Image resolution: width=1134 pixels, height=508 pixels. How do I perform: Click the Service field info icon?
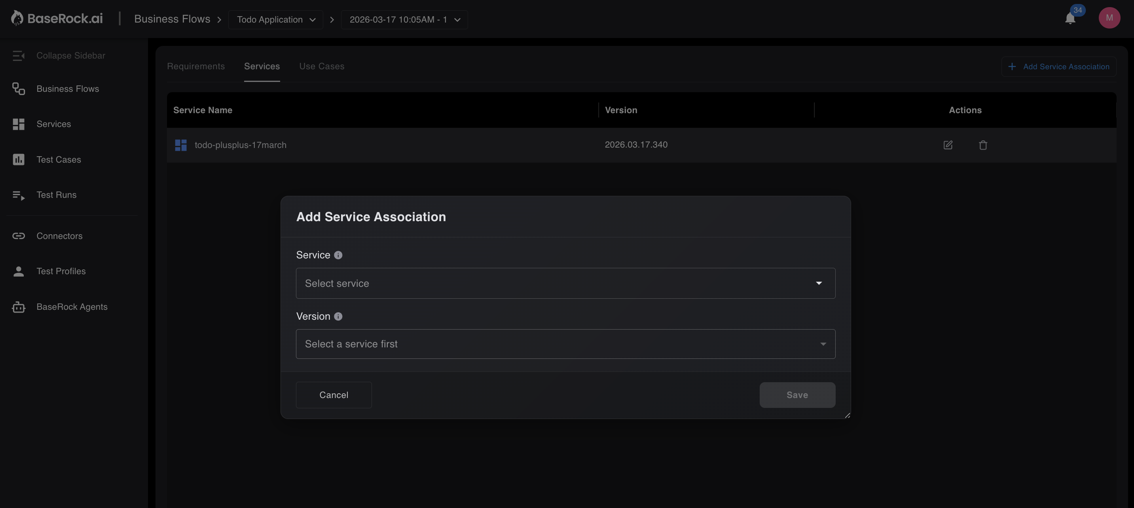point(338,255)
